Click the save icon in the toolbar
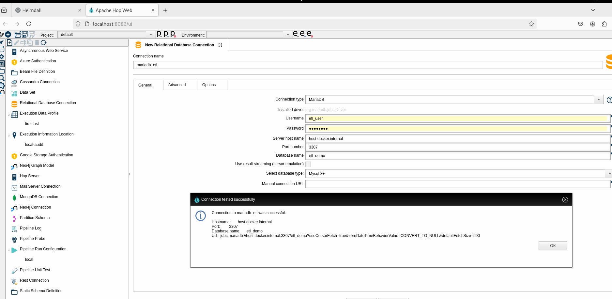Screen dimensions: 612x299 coord(25,35)
